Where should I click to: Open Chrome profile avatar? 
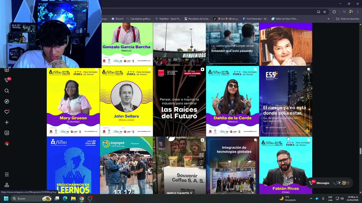click(351, 12)
